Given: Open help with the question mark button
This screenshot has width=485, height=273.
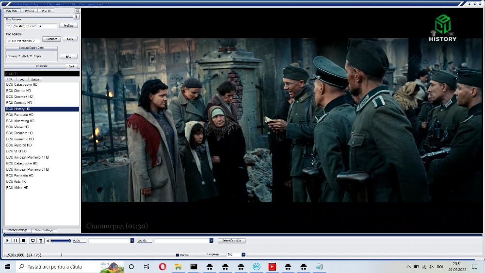Looking at the screenshot, I should click(x=76, y=17).
